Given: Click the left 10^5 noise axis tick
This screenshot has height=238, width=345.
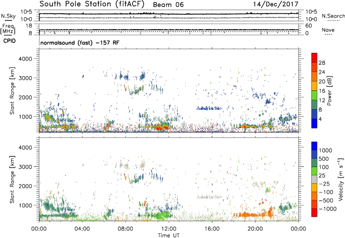Looking at the screenshot, I should pyautogui.click(x=26, y=12).
